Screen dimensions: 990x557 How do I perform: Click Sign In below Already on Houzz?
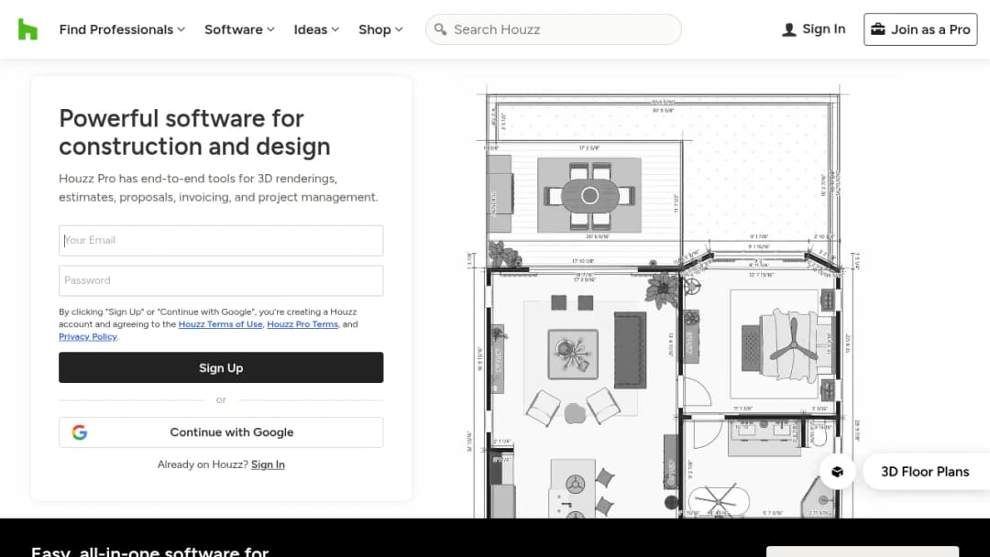click(268, 464)
